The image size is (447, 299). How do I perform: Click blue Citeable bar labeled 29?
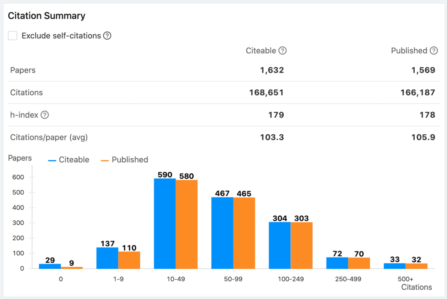coord(50,266)
